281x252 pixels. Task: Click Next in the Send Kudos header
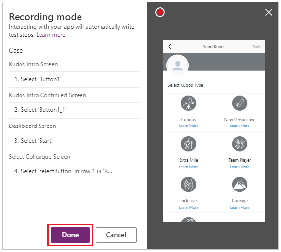pos(256,46)
